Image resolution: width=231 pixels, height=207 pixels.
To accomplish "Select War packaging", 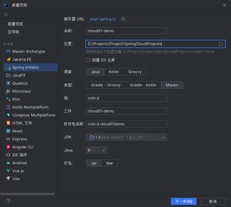I will click(110, 163).
